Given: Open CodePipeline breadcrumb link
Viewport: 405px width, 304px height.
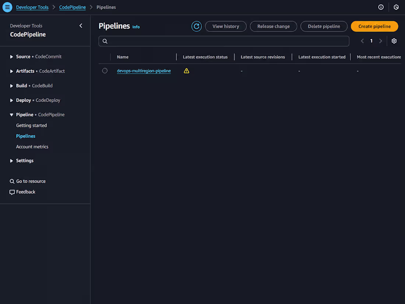Looking at the screenshot, I should pyautogui.click(x=72, y=7).
